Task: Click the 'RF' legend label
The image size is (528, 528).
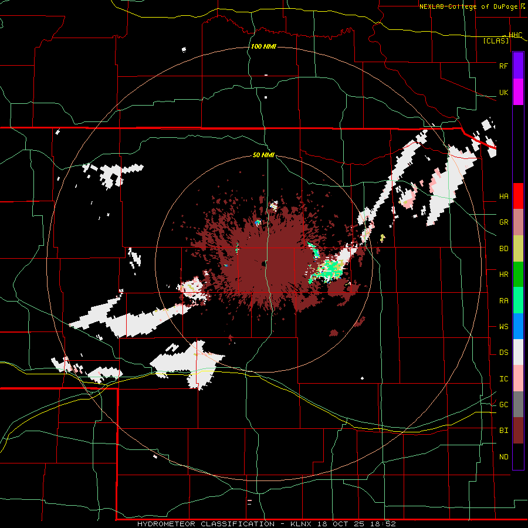Action: point(503,66)
